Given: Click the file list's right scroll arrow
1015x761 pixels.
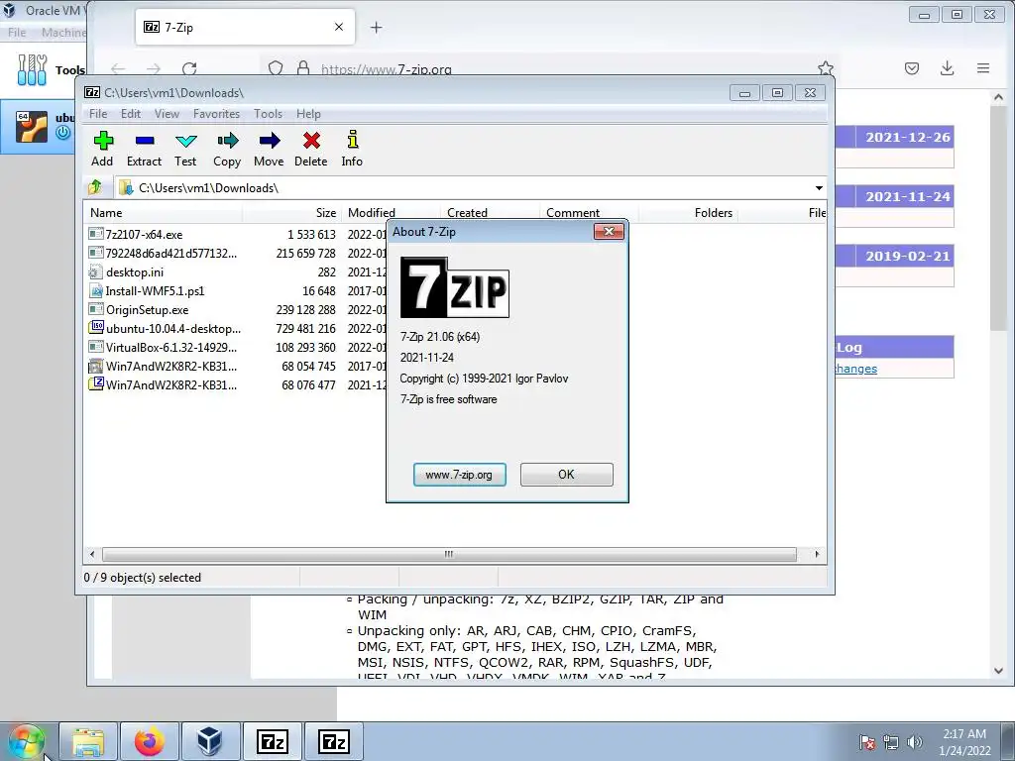Looking at the screenshot, I should pyautogui.click(x=817, y=554).
